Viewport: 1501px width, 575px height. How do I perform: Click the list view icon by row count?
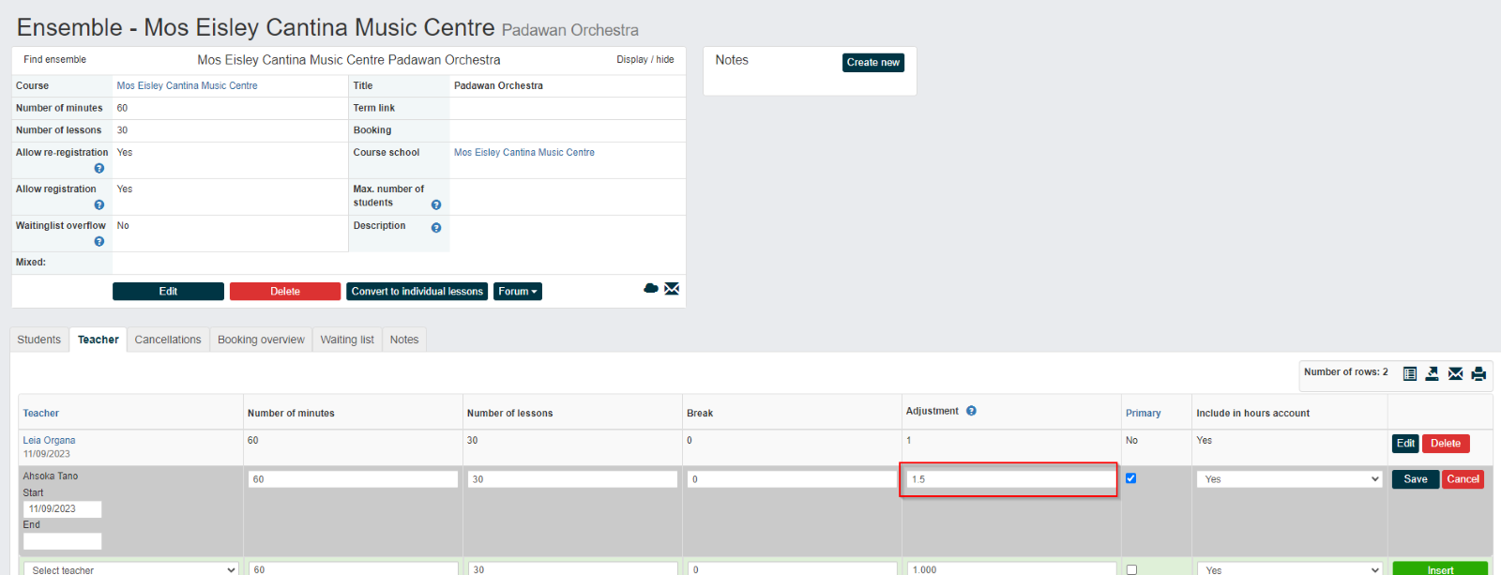tap(1409, 373)
